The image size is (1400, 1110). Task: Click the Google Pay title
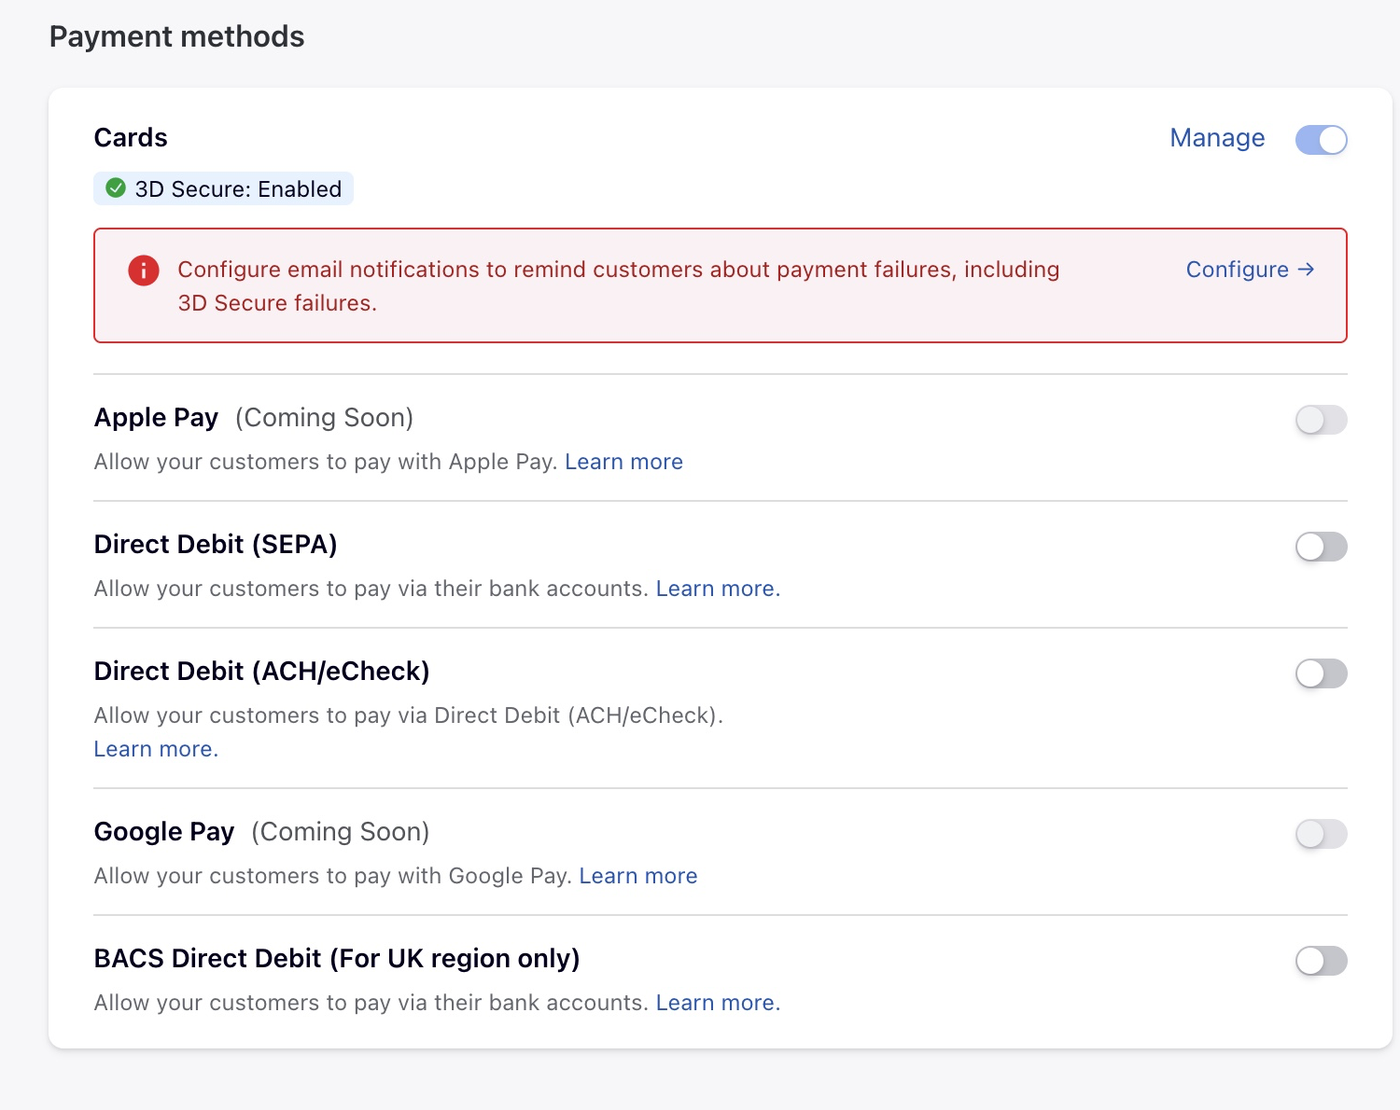(164, 832)
